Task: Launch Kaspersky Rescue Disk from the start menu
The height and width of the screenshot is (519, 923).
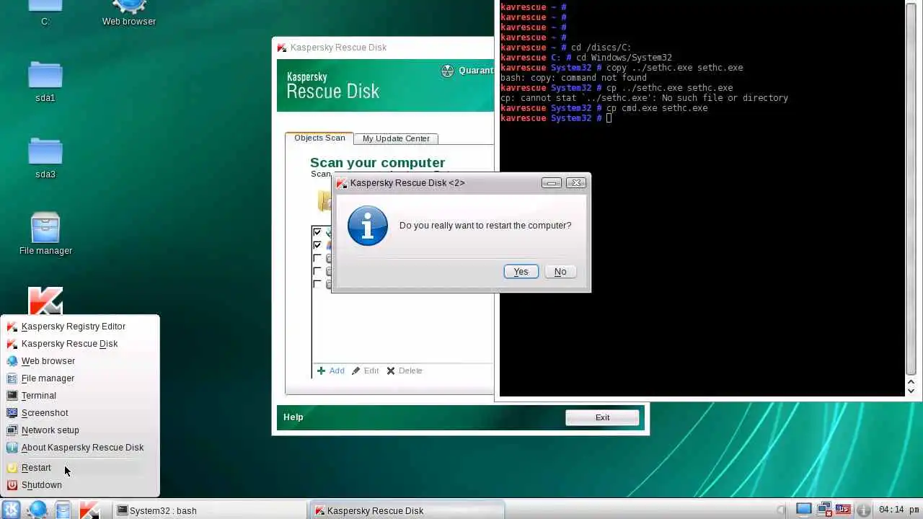Action: pyautogui.click(x=69, y=344)
